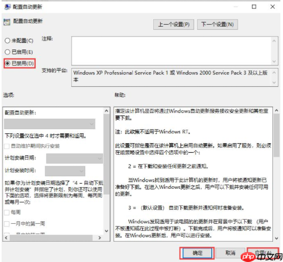Toggle the 每周 checkbox

[7, 212]
